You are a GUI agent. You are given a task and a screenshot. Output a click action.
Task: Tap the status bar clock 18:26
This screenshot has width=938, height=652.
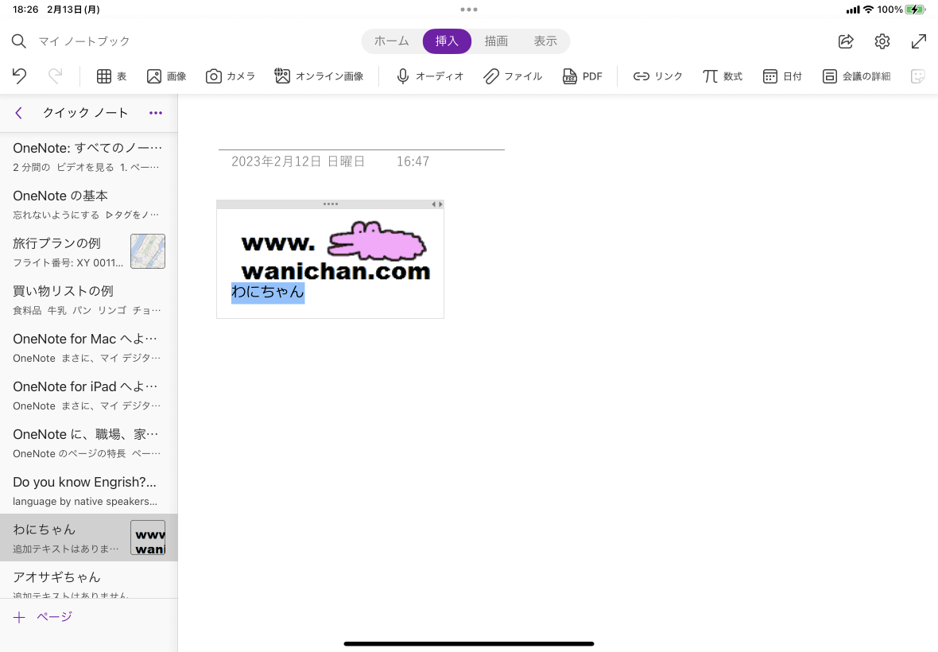(25, 10)
